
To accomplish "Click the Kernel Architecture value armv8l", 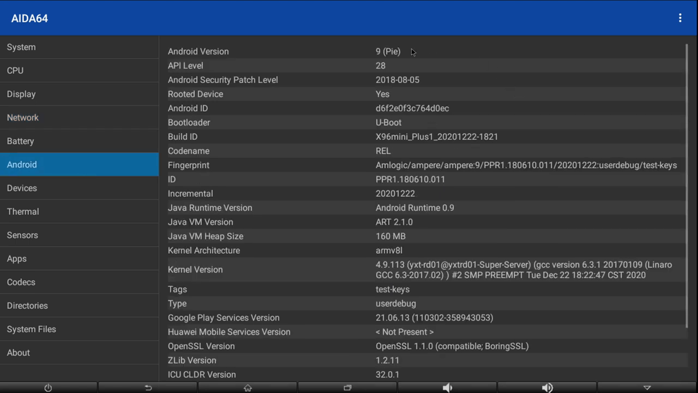I will [389, 250].
